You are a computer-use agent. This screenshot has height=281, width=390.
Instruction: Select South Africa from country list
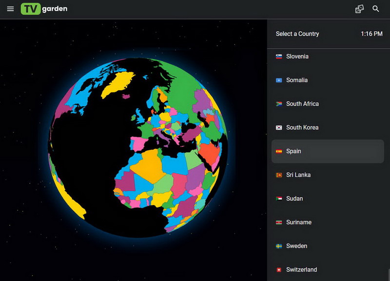click(302, 104)
